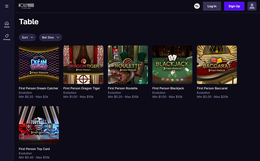Click the First Person Baccarat title text

click(x=212, y=88)
